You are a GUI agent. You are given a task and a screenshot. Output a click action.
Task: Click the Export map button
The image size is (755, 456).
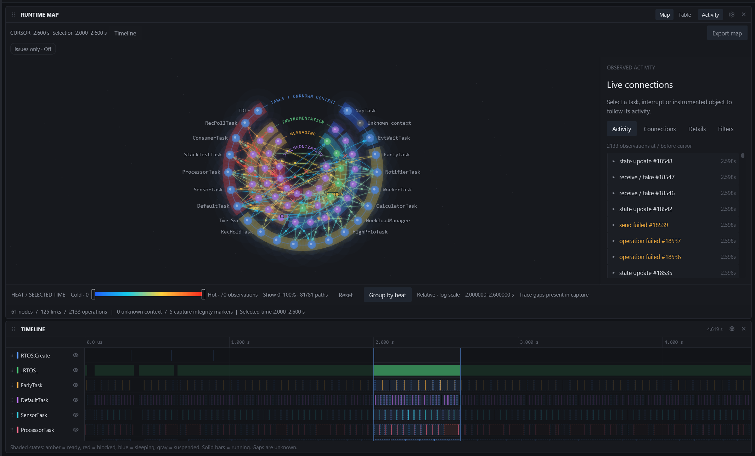click(727, 33)
